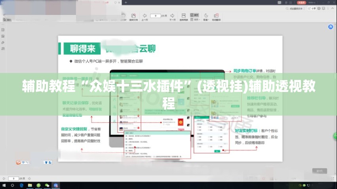Open the third icon in the left sidebar

(3, 43)
